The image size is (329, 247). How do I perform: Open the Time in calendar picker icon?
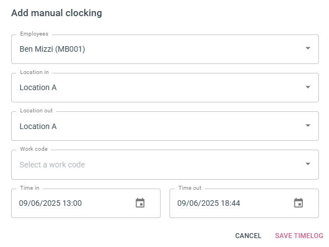point(140,203)
